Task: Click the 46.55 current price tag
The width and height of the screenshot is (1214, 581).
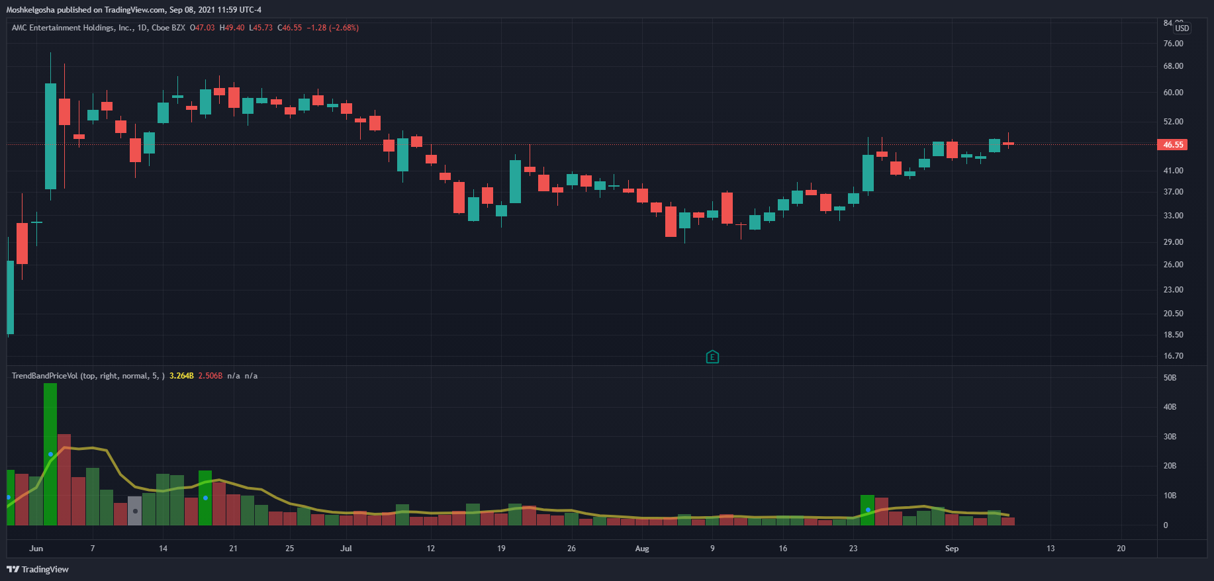Action: pos(1172,144)
